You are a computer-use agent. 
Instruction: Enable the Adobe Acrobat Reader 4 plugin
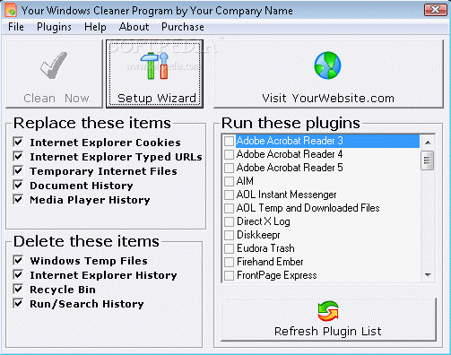click(230, 154)
